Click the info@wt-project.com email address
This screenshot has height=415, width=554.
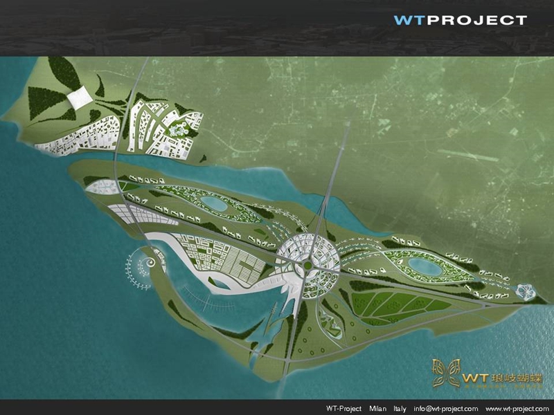pos(446,409)
